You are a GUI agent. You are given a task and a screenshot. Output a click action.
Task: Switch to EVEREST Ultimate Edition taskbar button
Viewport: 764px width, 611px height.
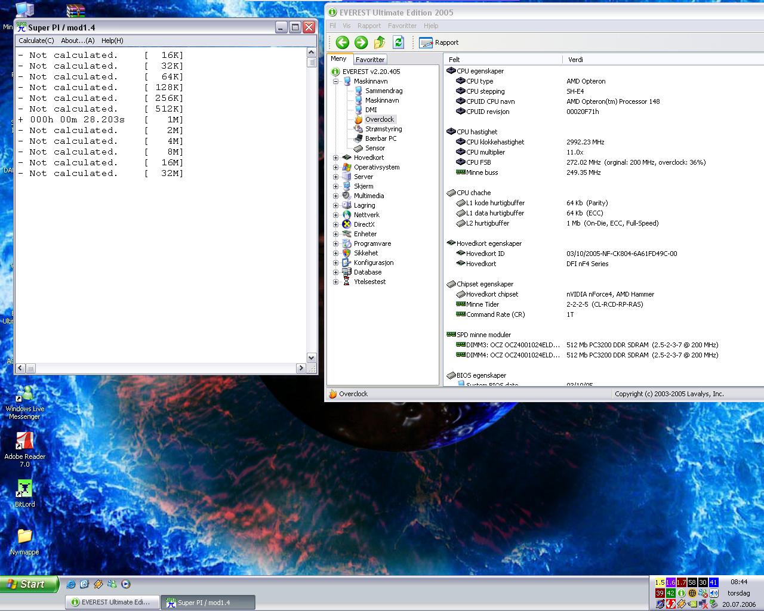[x=112, y=602]
